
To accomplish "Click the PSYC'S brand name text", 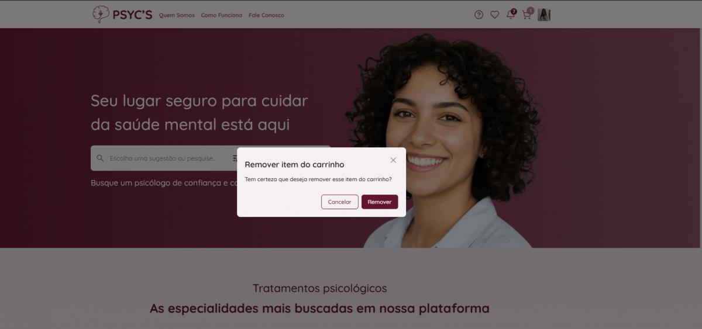I will [132, 15].
